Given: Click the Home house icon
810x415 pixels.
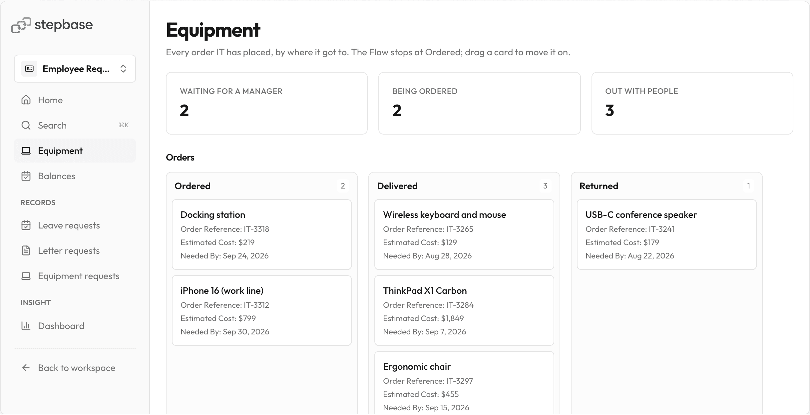Looking at the screenshot, I should pyautogui.click(x=26, y=100).
